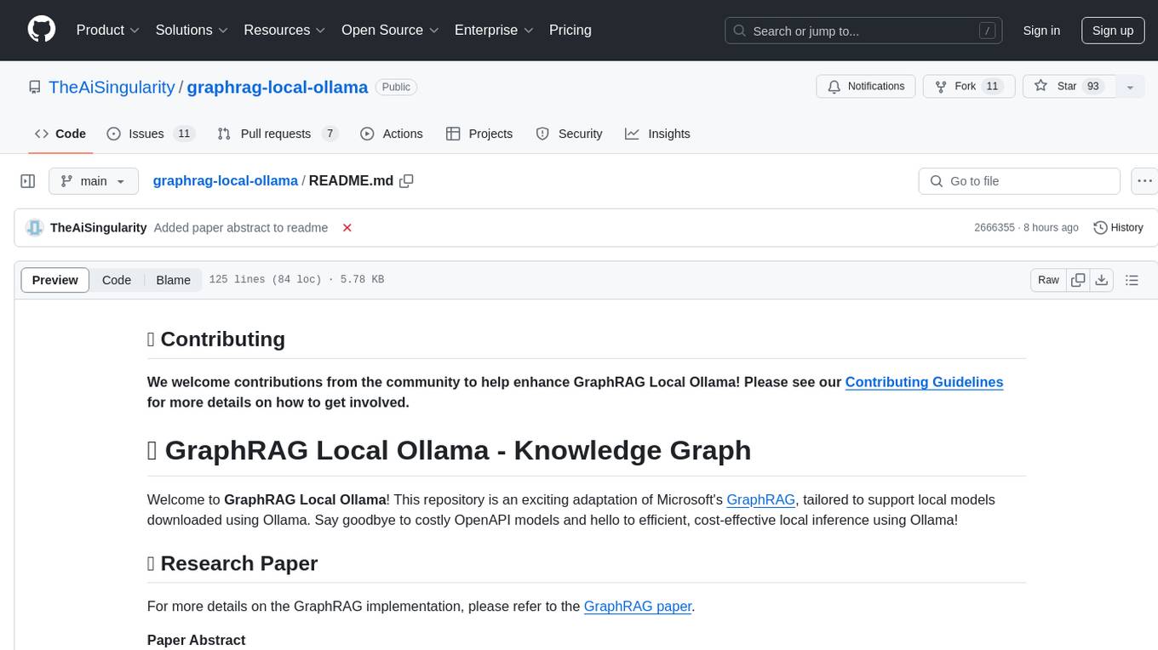
Task: Expand the Resources menu
Action: (285, 30)
